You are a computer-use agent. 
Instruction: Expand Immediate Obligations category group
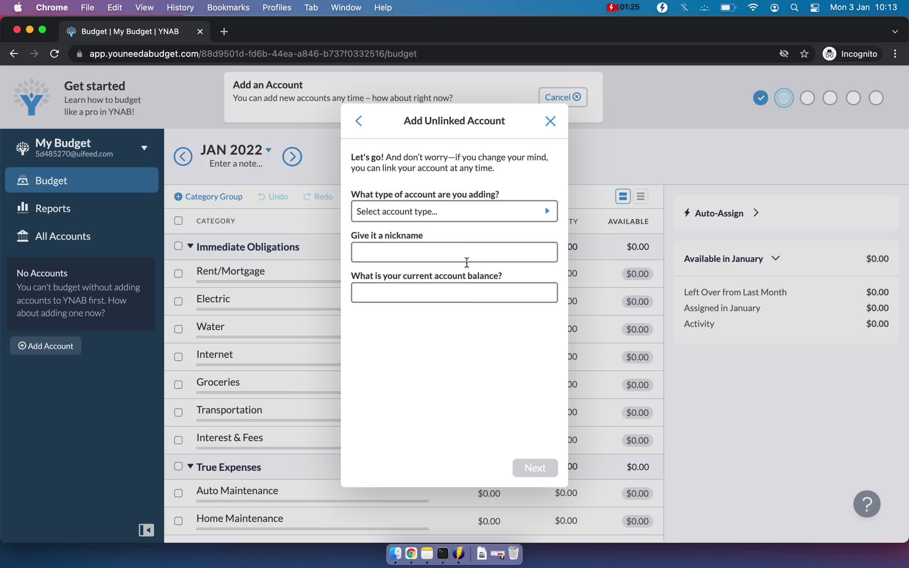190,247
